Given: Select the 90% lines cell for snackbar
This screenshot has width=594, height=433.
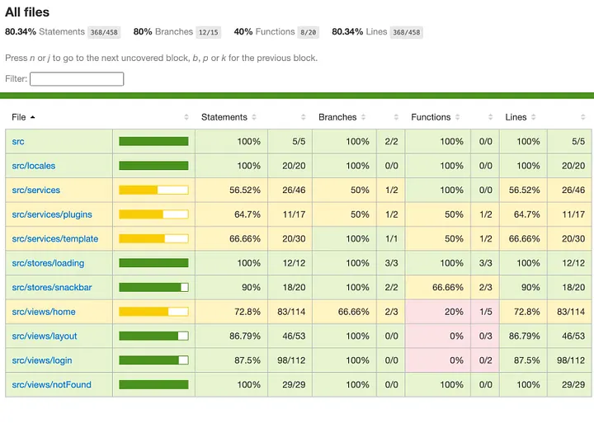Looking at the screenshot, I should coord(524,287).
